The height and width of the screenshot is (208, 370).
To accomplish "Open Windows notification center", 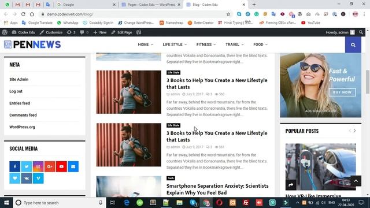I will (x=361, y=203).
